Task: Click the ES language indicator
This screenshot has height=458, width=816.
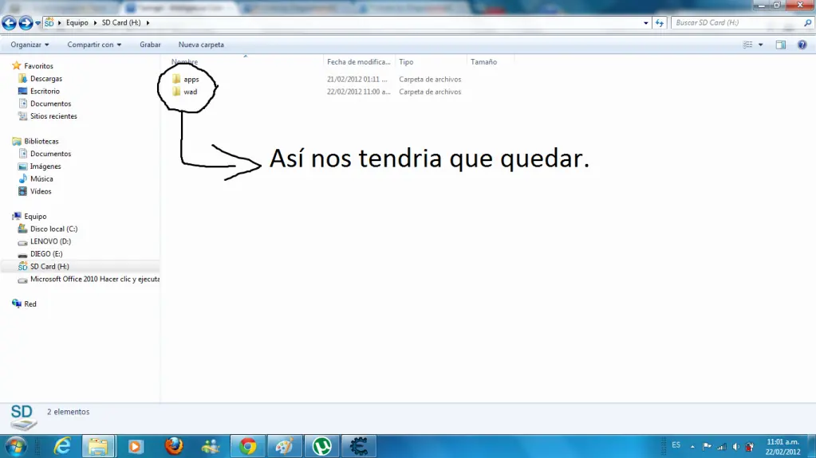Action: [676, 445]
